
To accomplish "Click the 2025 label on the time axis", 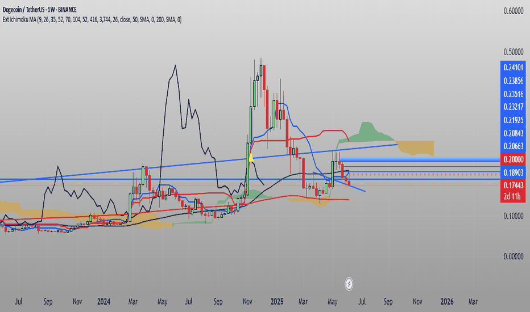I will (277, 302).
